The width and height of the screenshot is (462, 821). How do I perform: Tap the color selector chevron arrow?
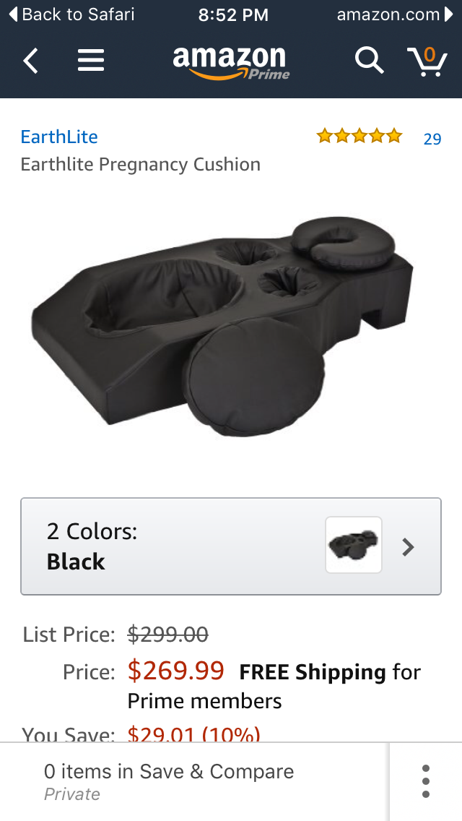(408, 547)
